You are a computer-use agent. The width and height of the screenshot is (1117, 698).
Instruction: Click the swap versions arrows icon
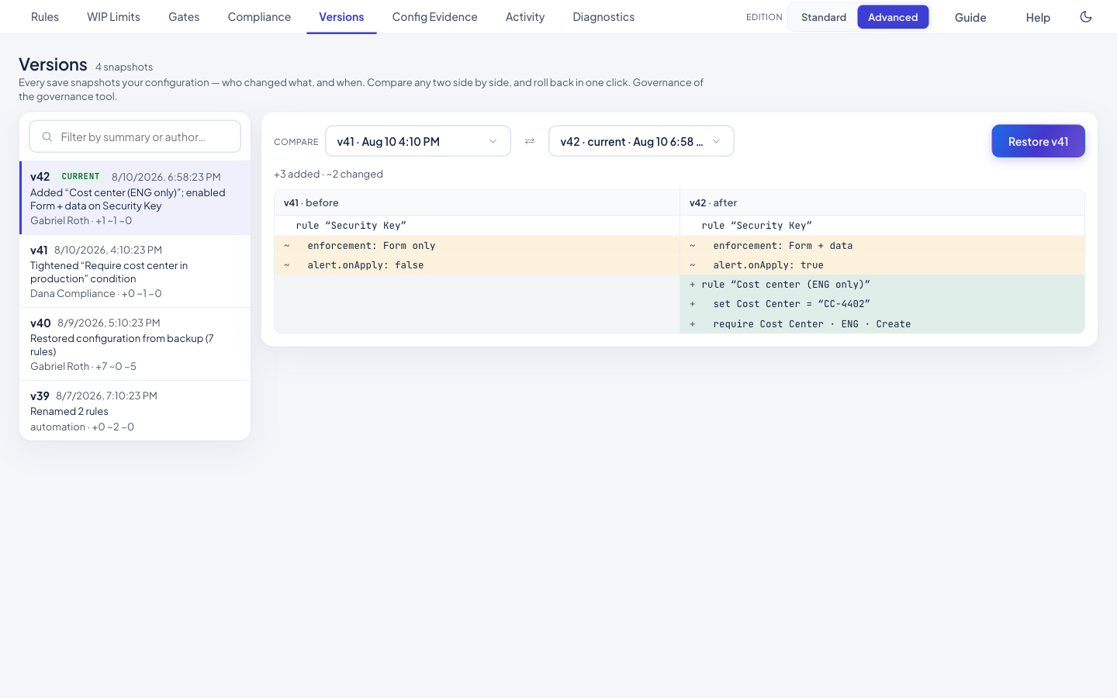(530, 141)
